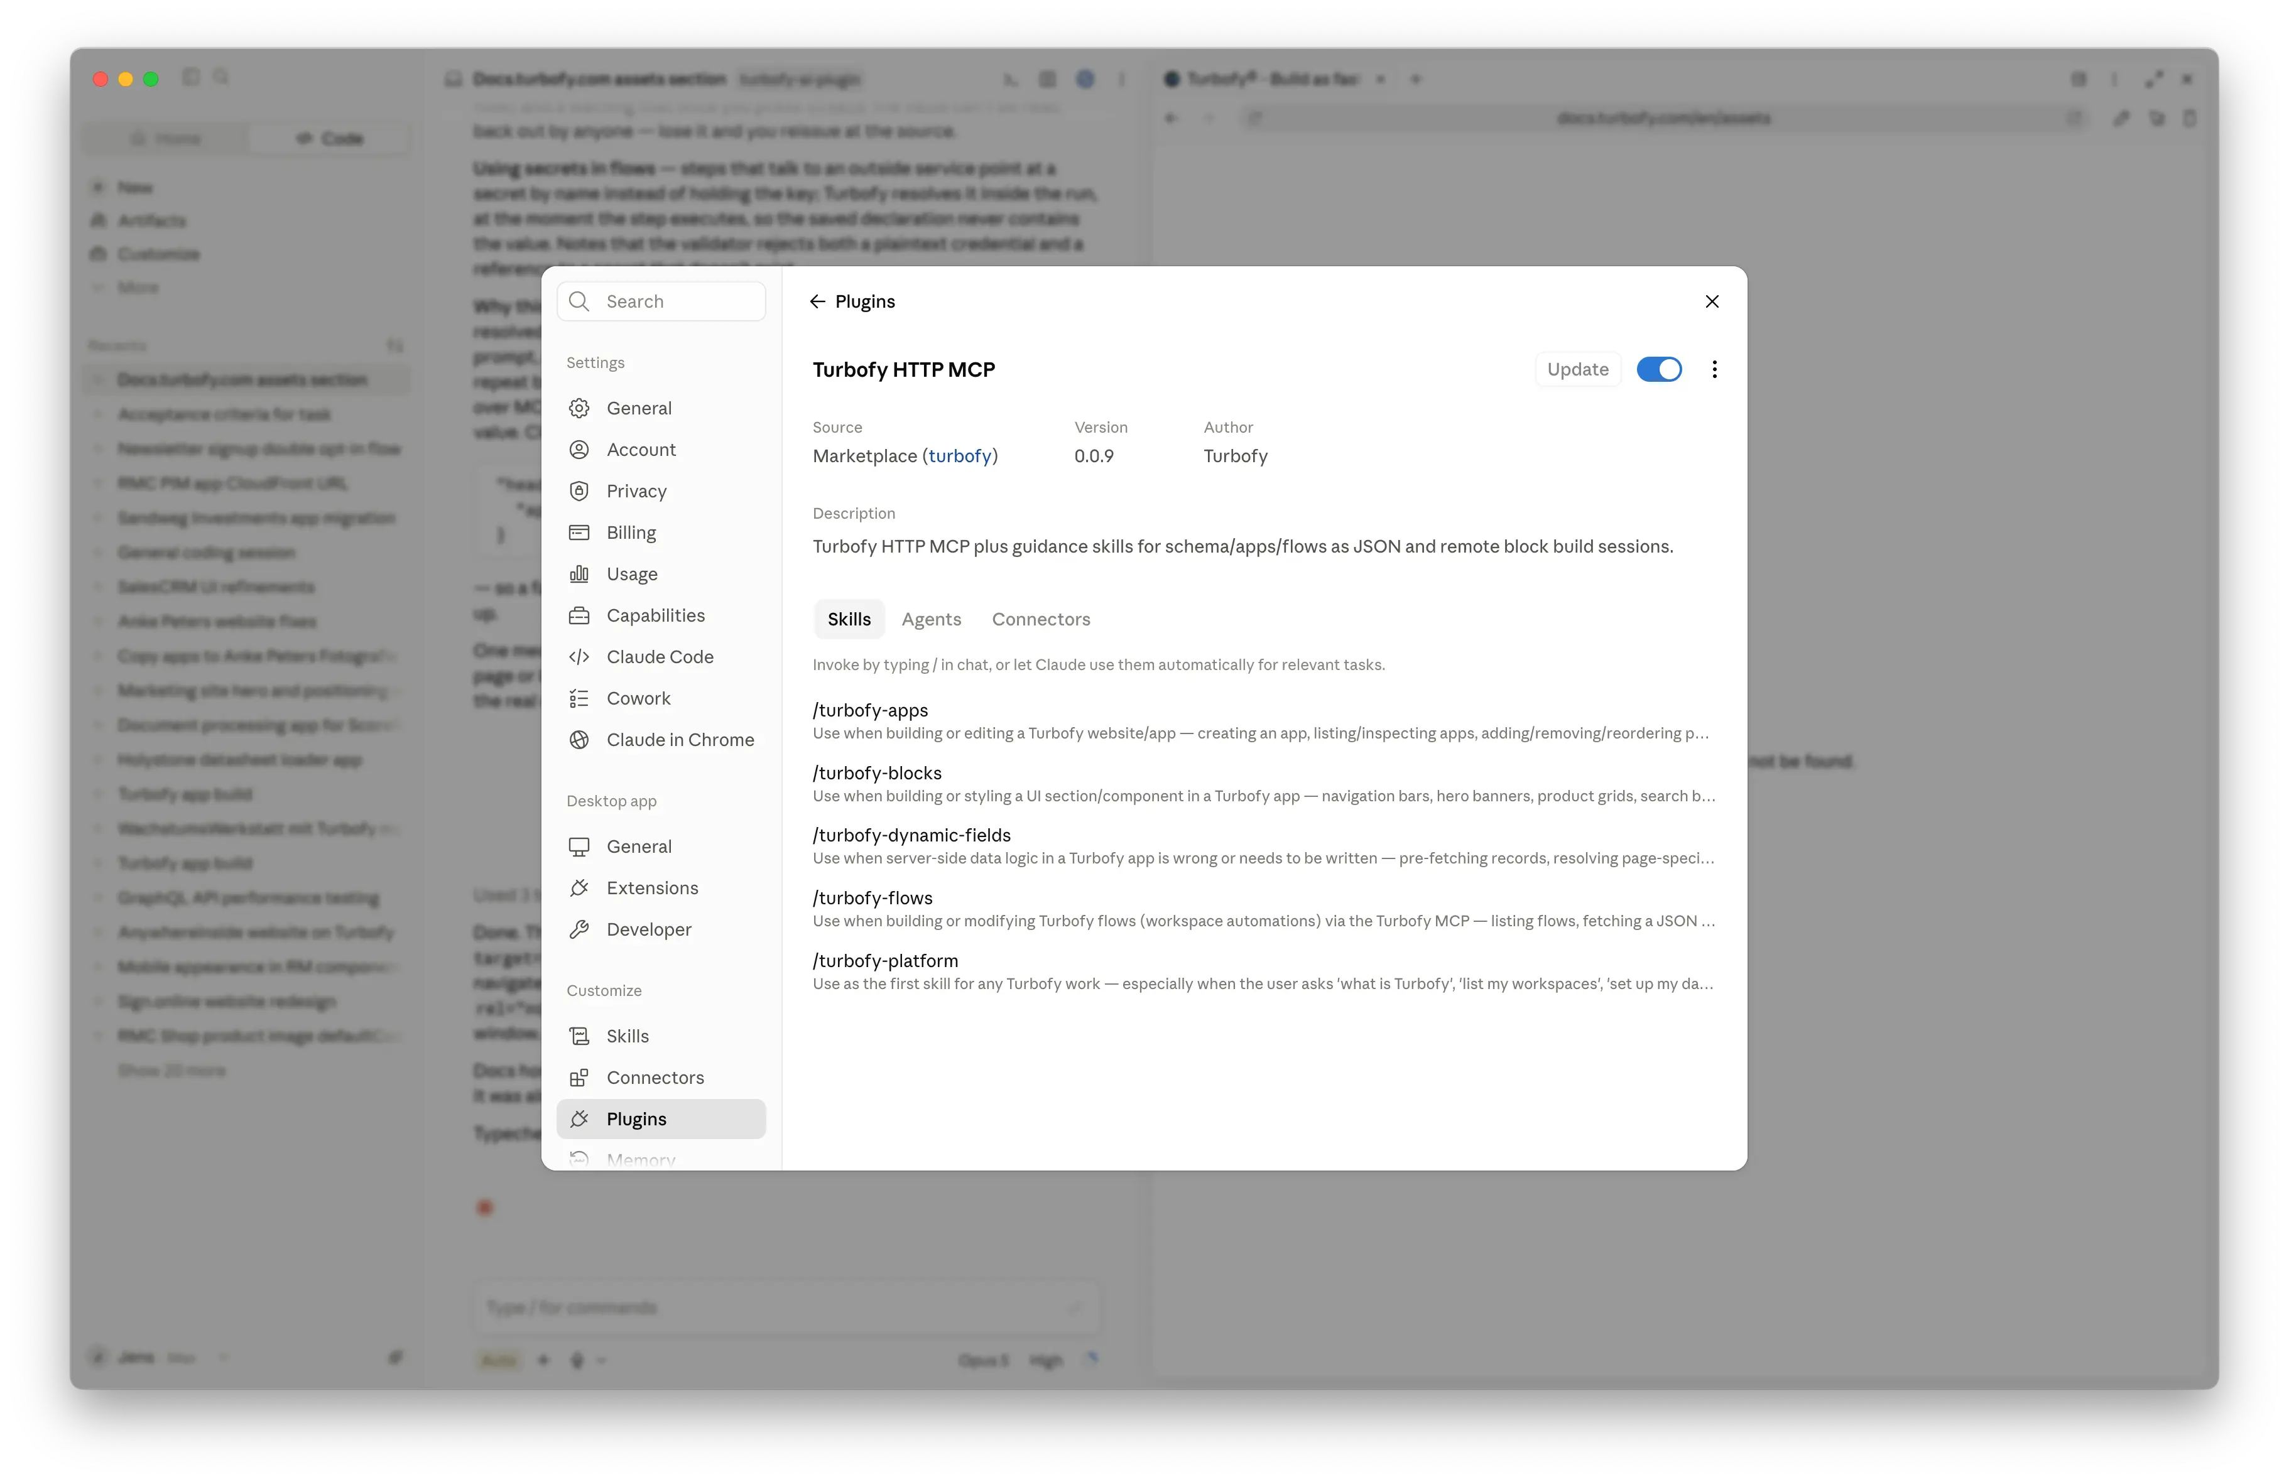Select Claude in Chrome menu entry

tap(661, 740)
